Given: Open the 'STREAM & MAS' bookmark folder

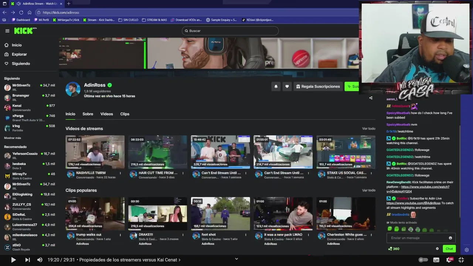Looking at the screenshot, I should pos(154,20).
